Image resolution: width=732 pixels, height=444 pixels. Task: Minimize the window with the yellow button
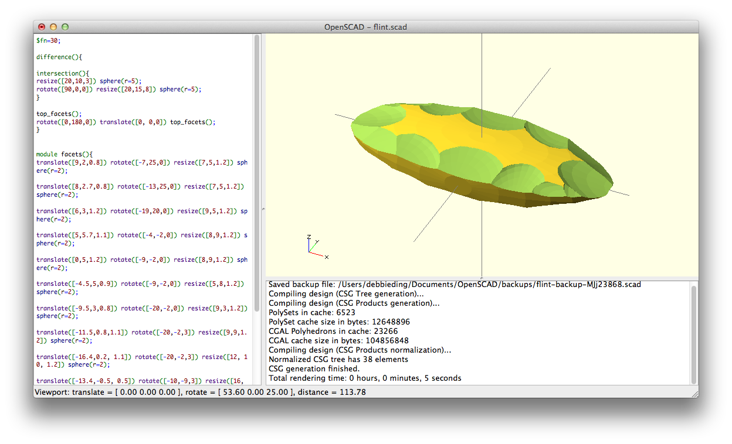pyautogui.click(x=53, y=27)
